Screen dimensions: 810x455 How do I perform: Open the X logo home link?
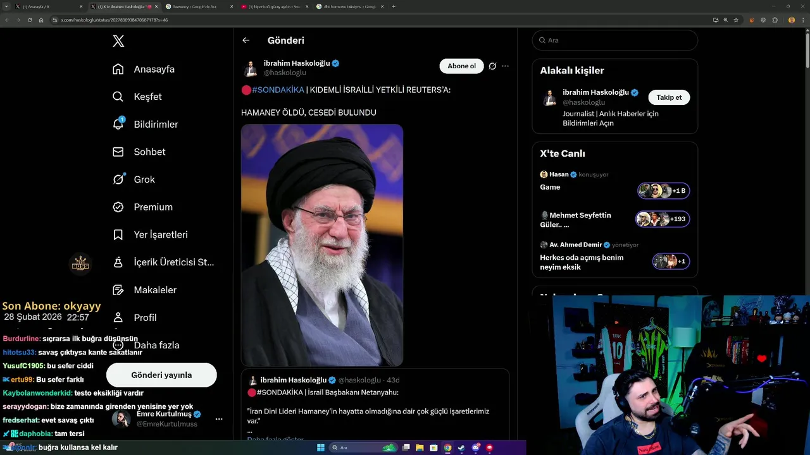tap(118, 41)
